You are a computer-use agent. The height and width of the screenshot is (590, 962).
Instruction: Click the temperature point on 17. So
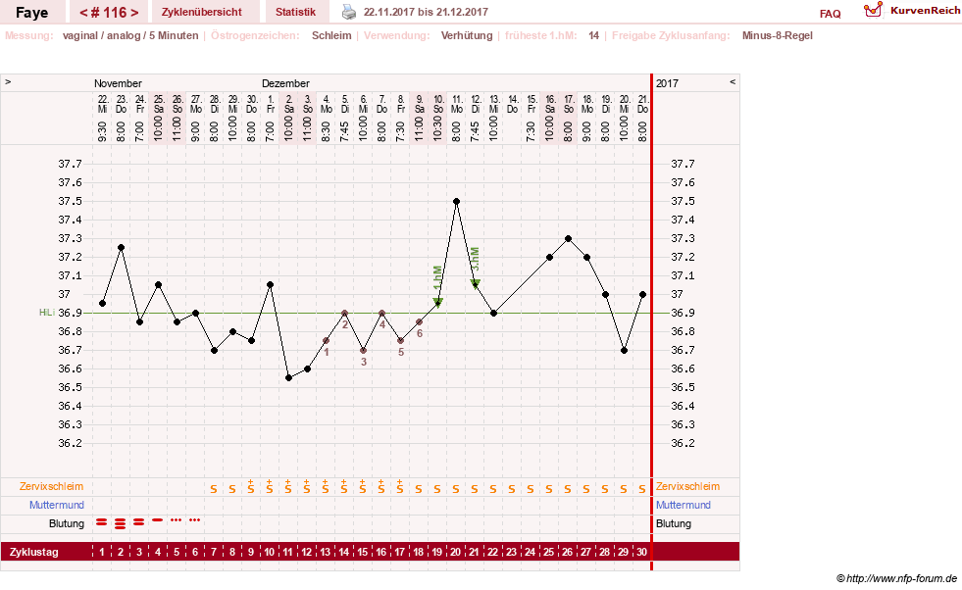[x=568, y=238]
